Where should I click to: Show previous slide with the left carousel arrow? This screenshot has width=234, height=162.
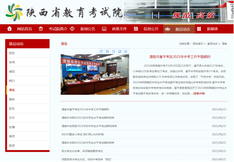point(65,74)
